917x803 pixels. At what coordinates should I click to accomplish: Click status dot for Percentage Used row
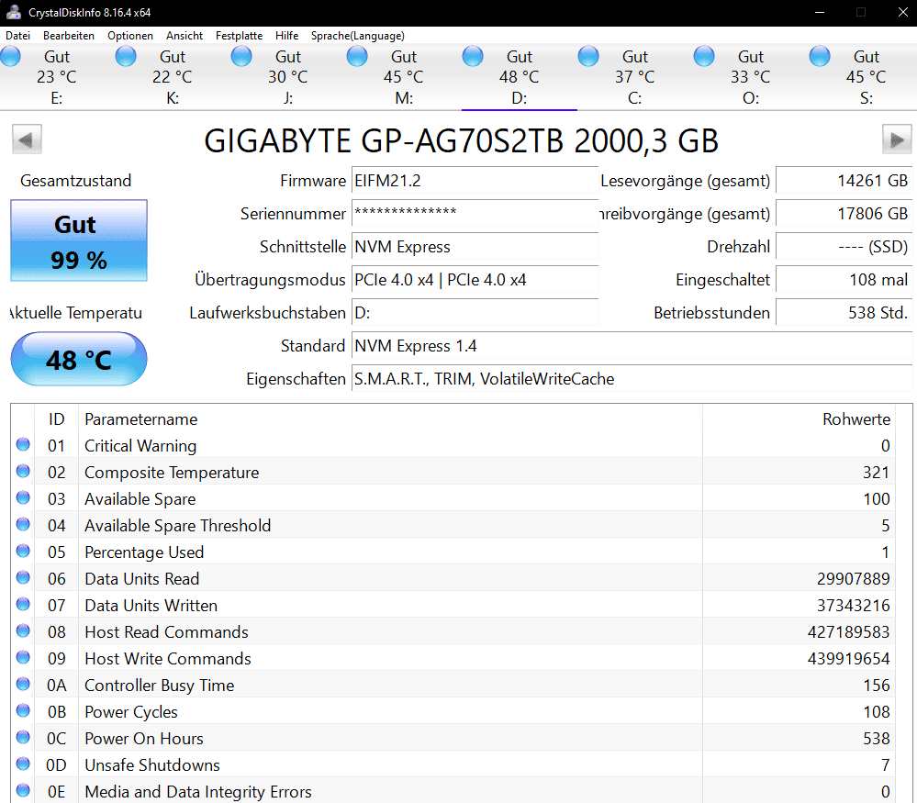(x=23, y=551)
